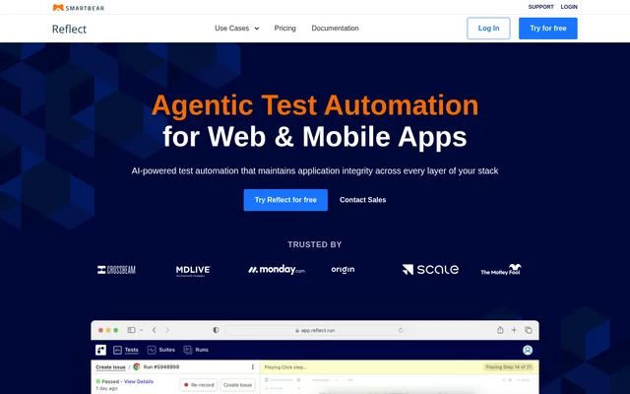Switch to the Tests tab

pos(126,350)
